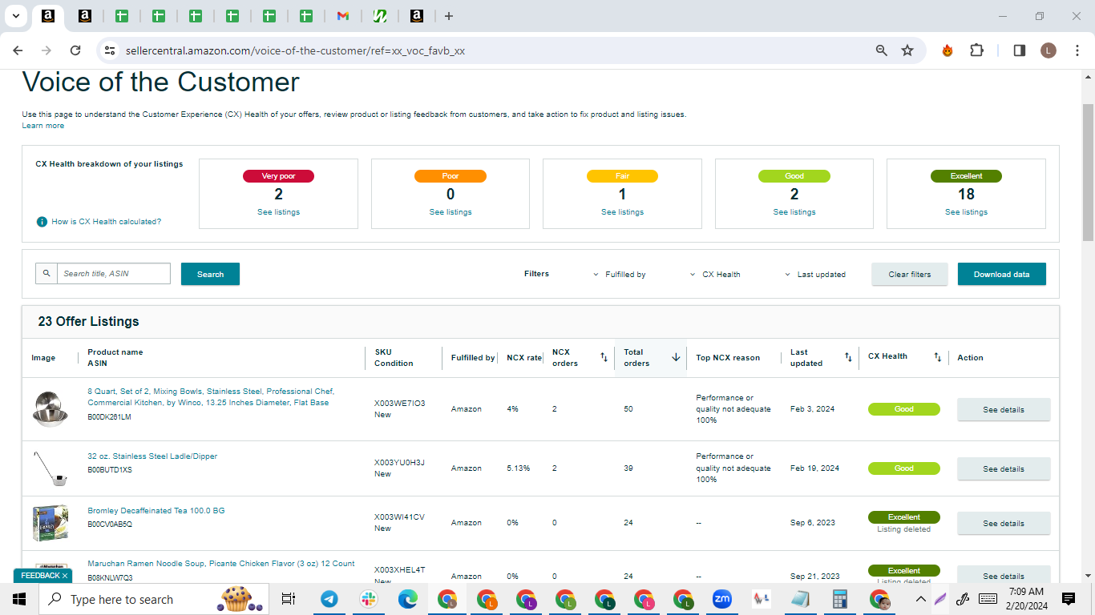
Task: Click the info icon beside CX Health calculated
Action: pyautogui.click(x=42, y=222)
